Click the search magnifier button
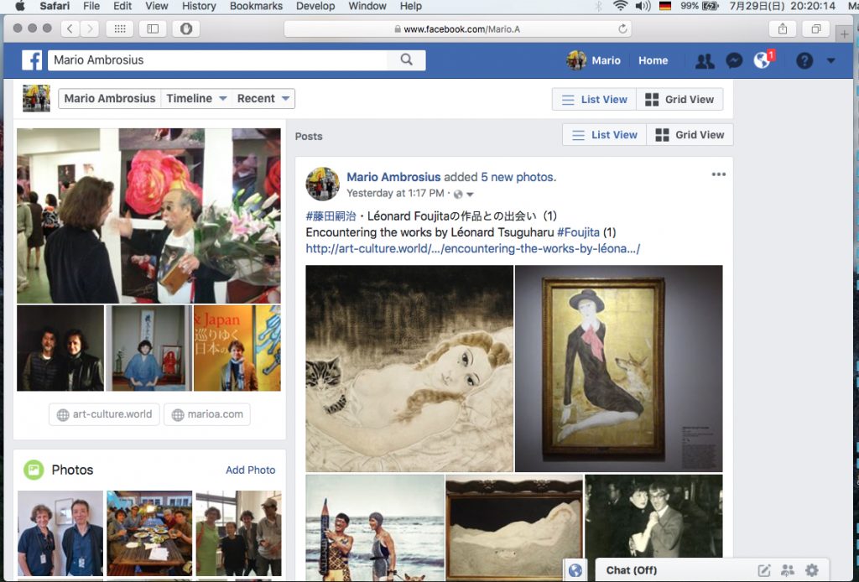Image resolution: width=859 pixels, height=582 pixels. coord(407,60)
